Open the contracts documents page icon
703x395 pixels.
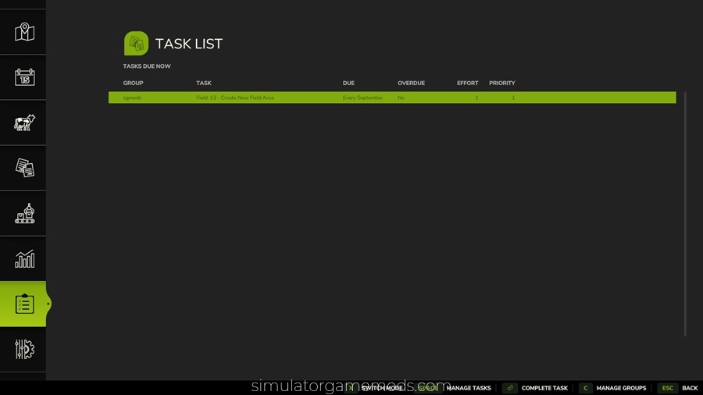(x=24, y=168)
